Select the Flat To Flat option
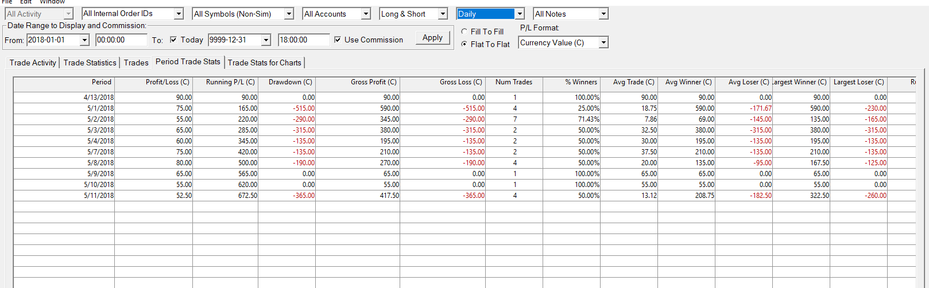Screen dimensions: 929x288 [x=464, y=44]
